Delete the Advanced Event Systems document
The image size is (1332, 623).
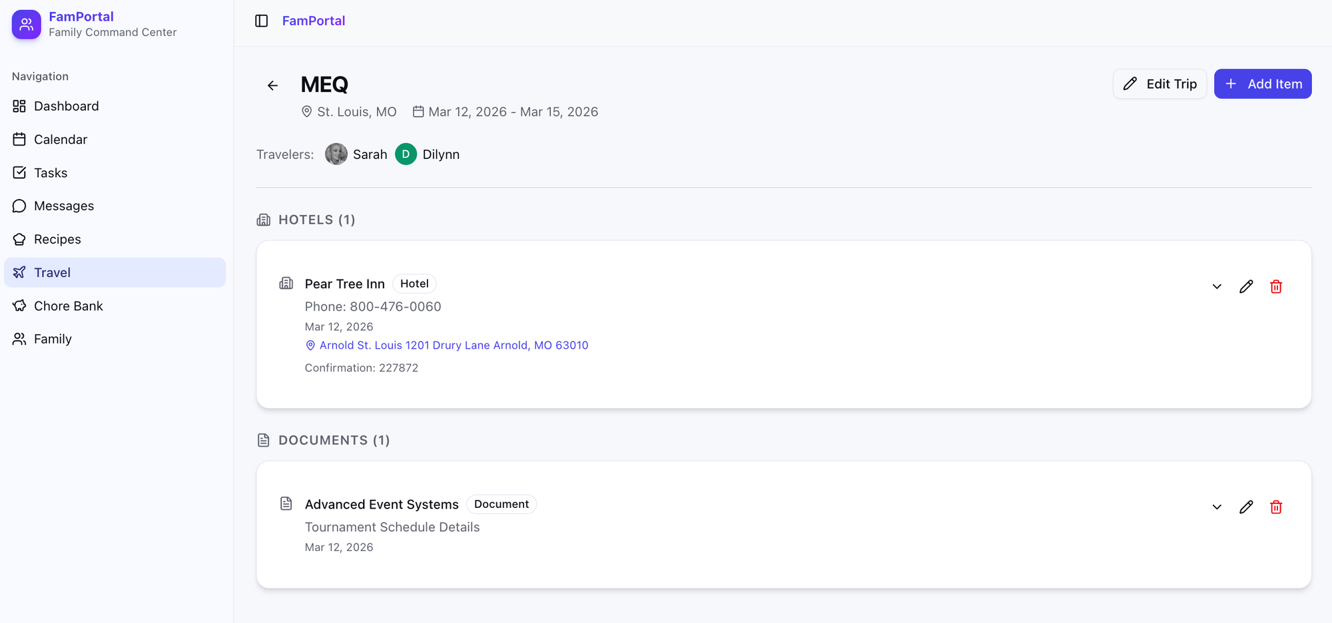[1275, 507]
